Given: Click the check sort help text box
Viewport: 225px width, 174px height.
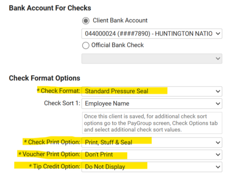Looking at the screenshot, I should coord(151,122).
